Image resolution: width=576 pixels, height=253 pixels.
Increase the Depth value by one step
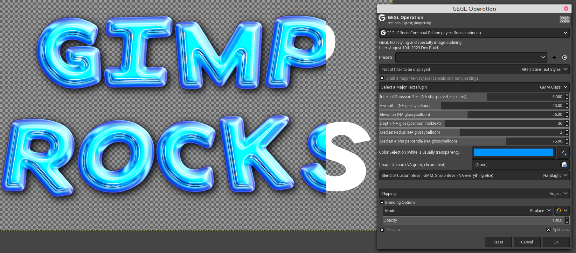coord(567,122)
